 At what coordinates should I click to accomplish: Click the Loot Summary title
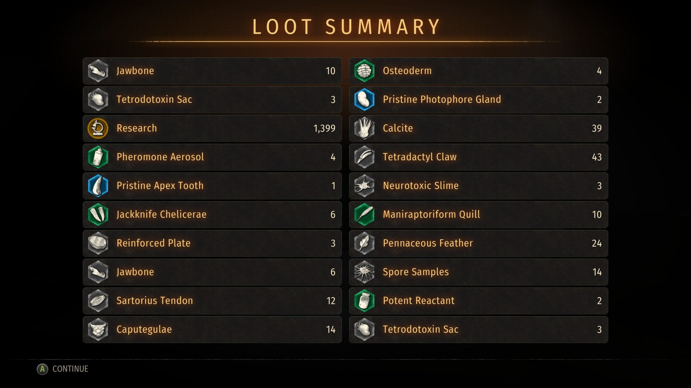[346, 27]
